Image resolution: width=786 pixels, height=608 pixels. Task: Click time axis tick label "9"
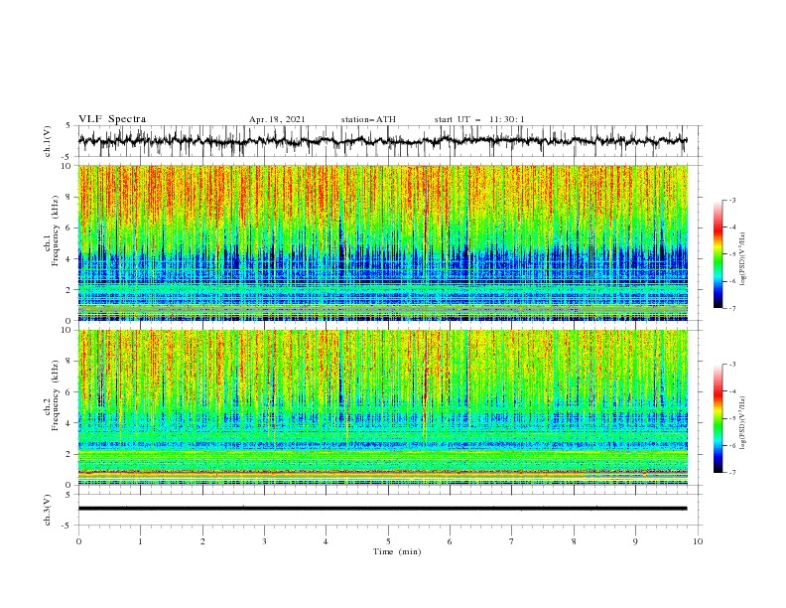pyautogui.click(x=635, y=541)
